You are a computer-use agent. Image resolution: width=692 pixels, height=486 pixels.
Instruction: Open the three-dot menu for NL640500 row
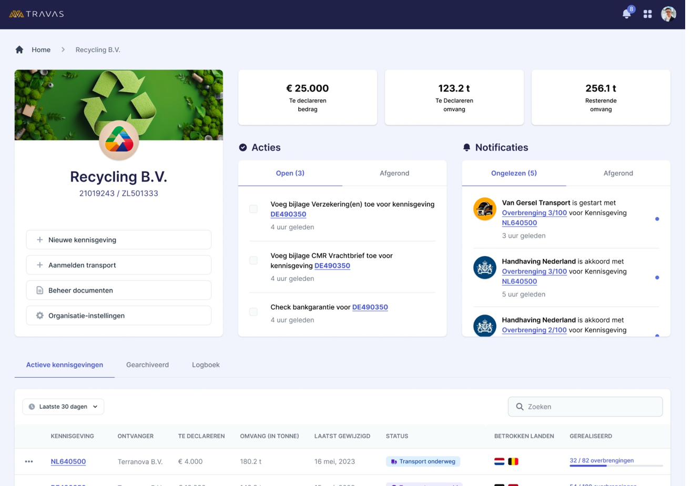click(29, 466)
